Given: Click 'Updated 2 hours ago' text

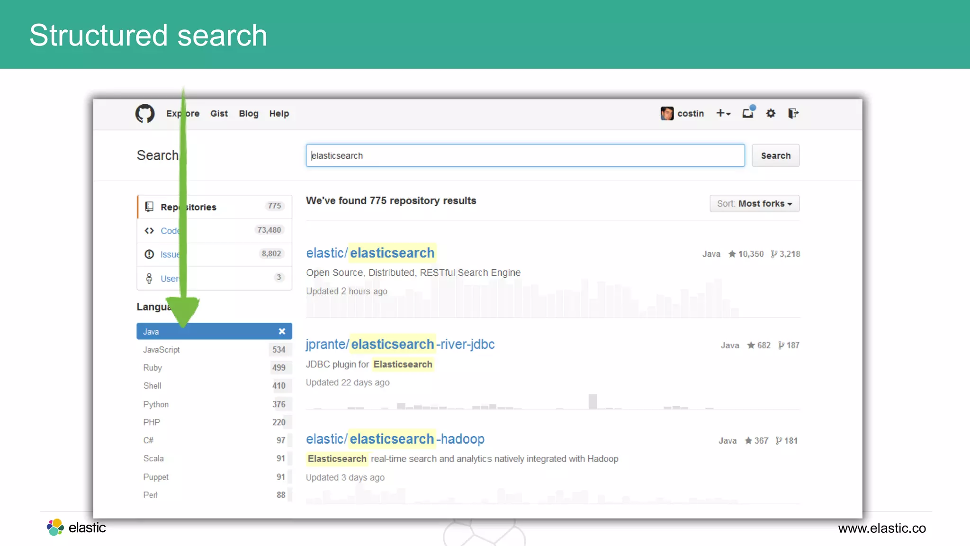Looking at the screenshot, I should pyautogui.click(x=347, y=291).
